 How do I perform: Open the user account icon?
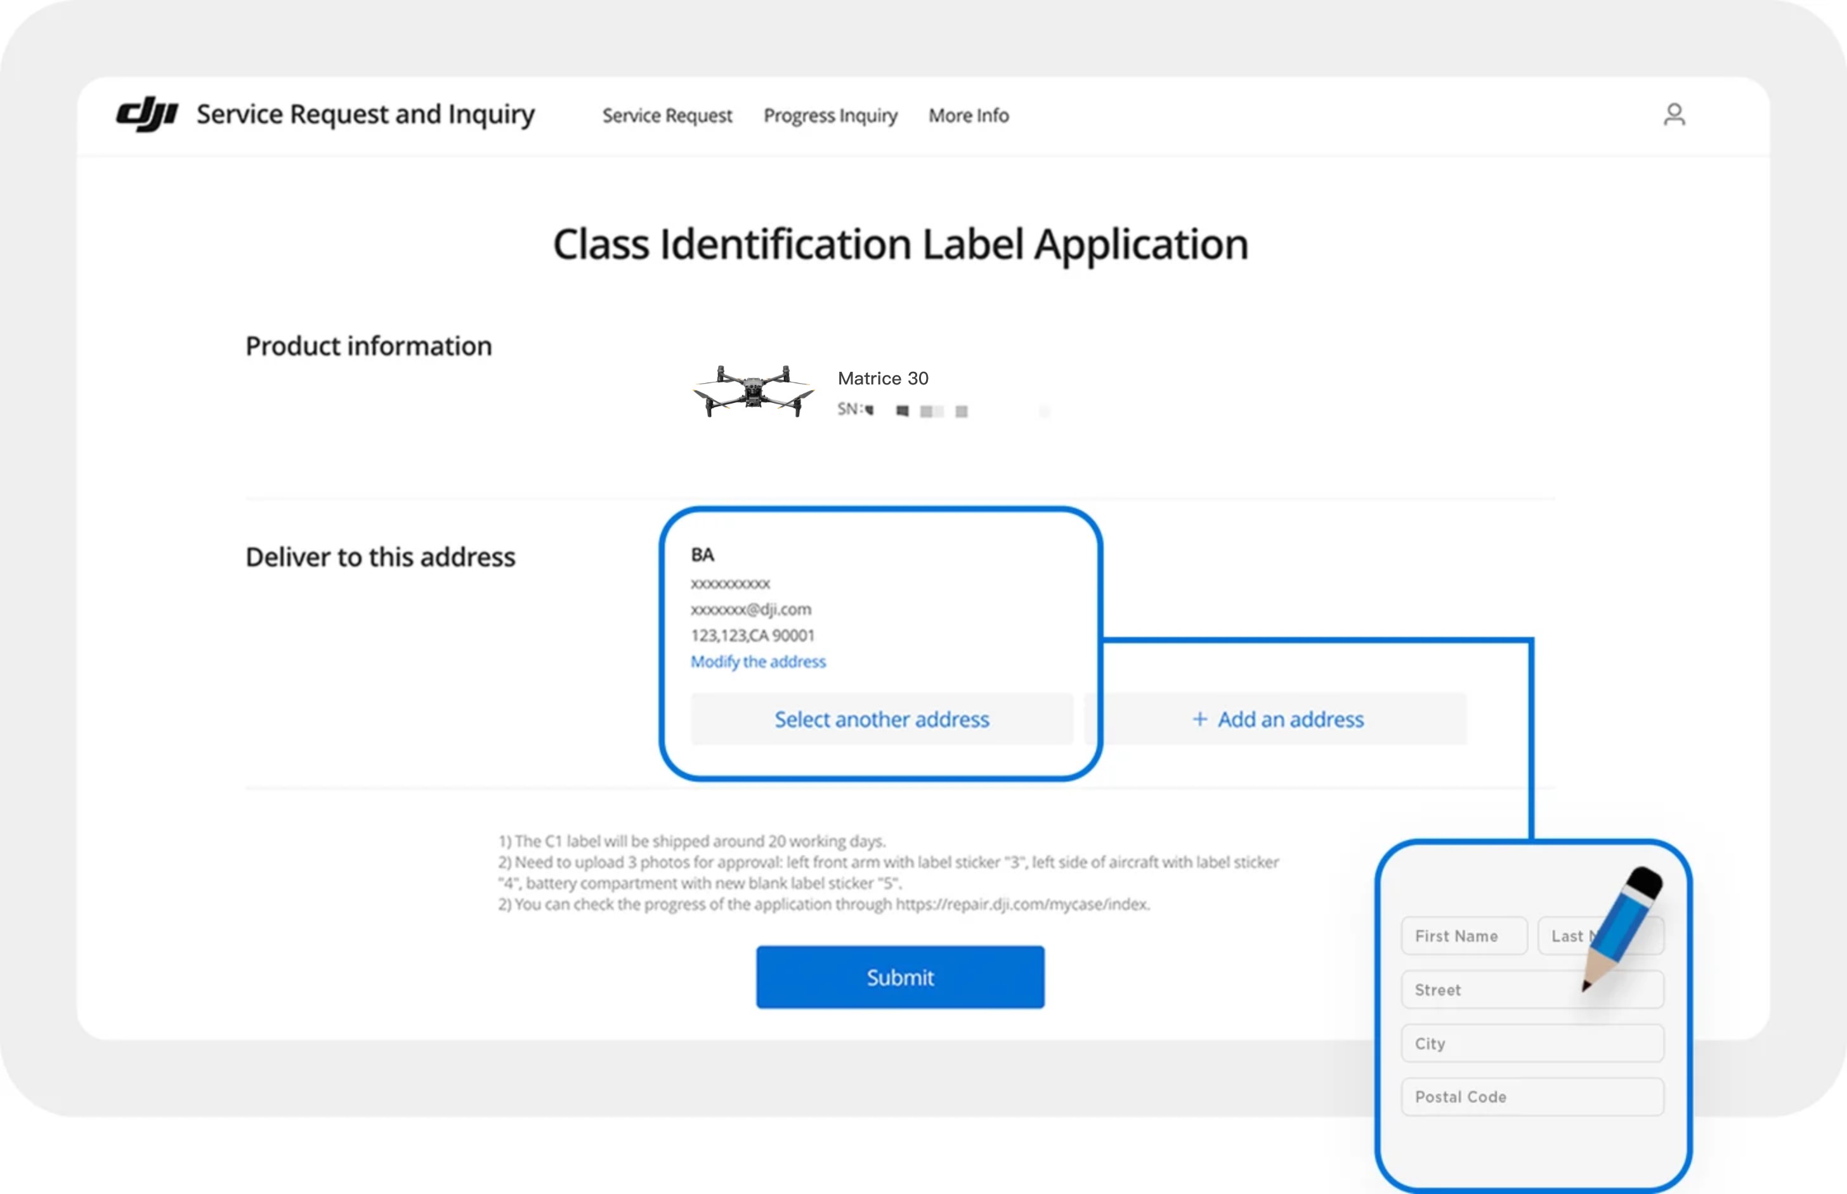coord(1675,115)
